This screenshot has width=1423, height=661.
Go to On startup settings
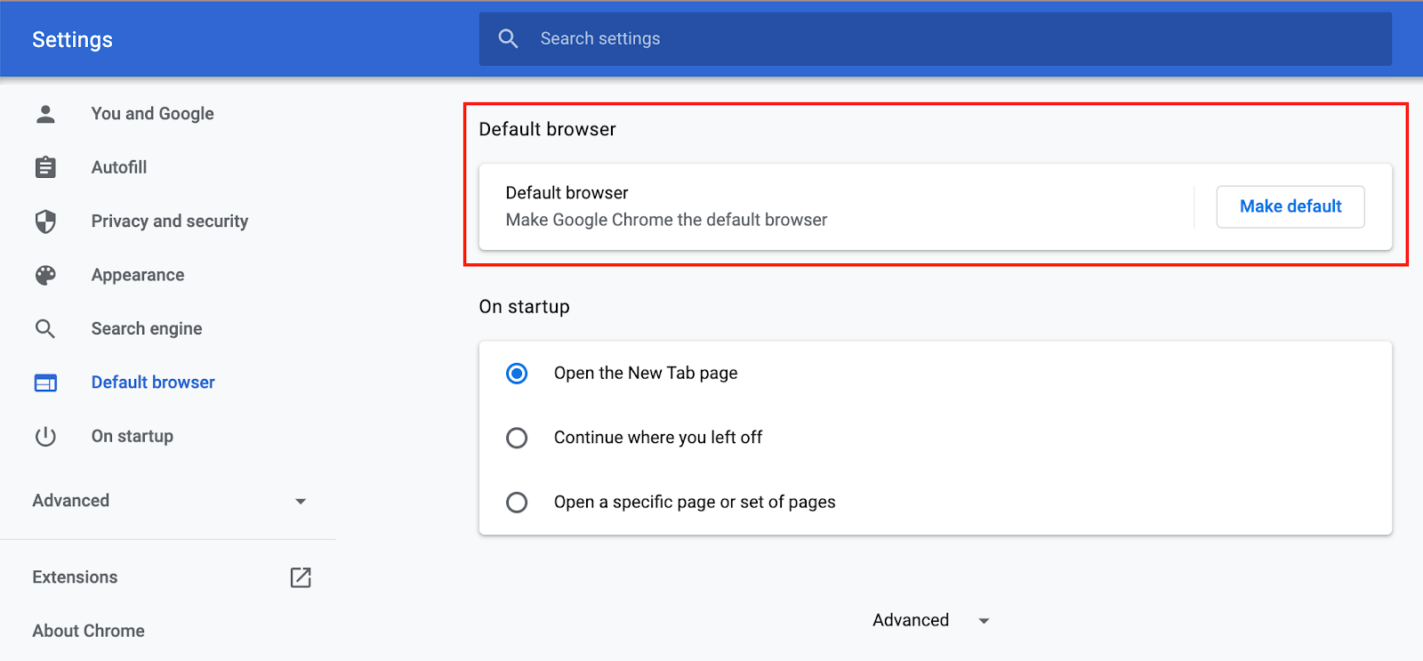133,436
